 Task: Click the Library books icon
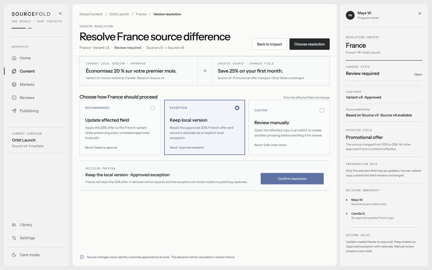pyautogui.click(x=14, y=225)
